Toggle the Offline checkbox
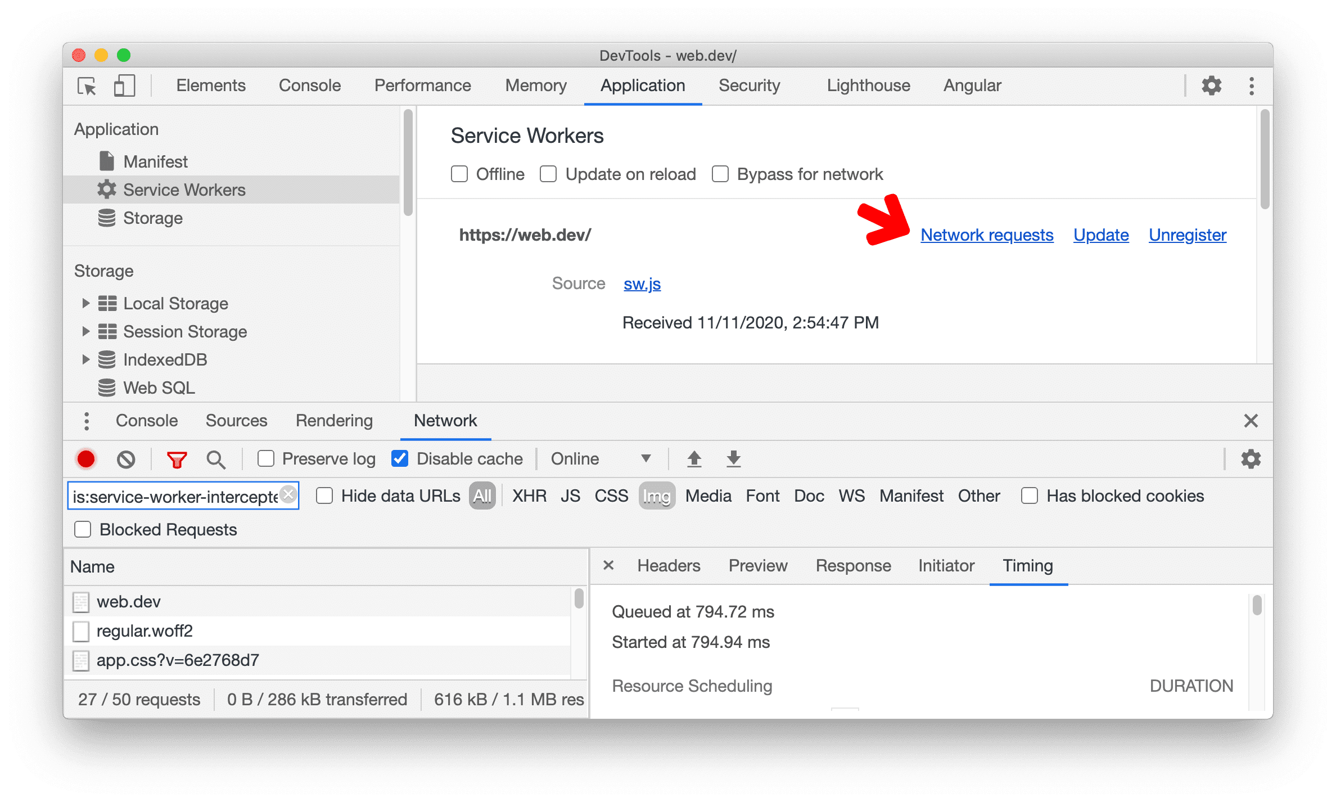Image resolution: width=1336 pixels, height=802 pixels. (458, 174)
